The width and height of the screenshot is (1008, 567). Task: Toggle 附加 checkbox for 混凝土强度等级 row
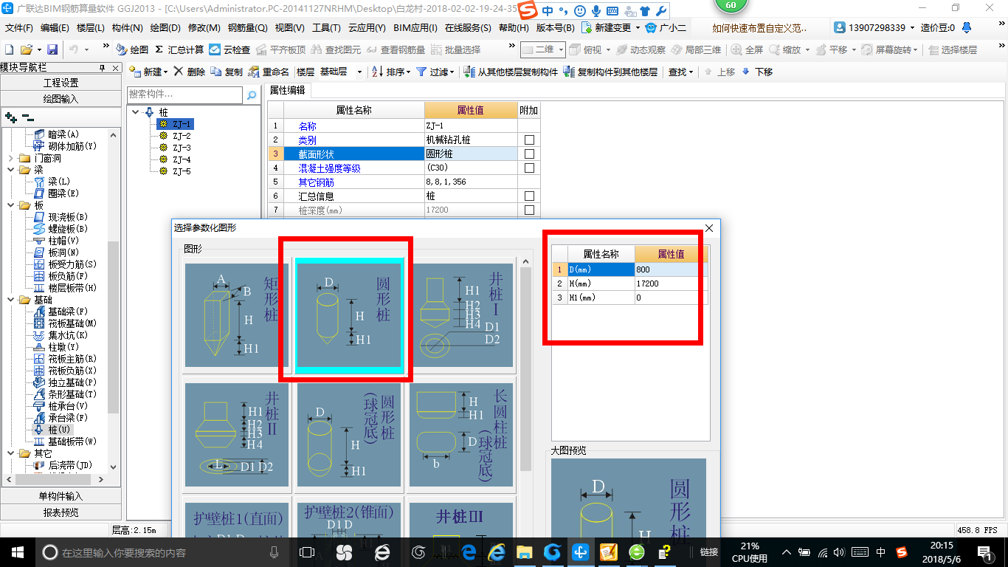pyautogui.click(x=529, y=168)
